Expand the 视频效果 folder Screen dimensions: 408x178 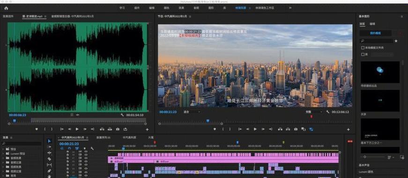tap(3, 167)
